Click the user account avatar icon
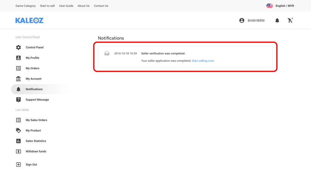 point(242,21)
